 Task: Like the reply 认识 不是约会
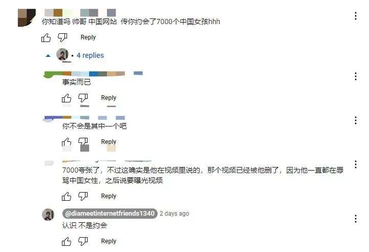point(67,241)
